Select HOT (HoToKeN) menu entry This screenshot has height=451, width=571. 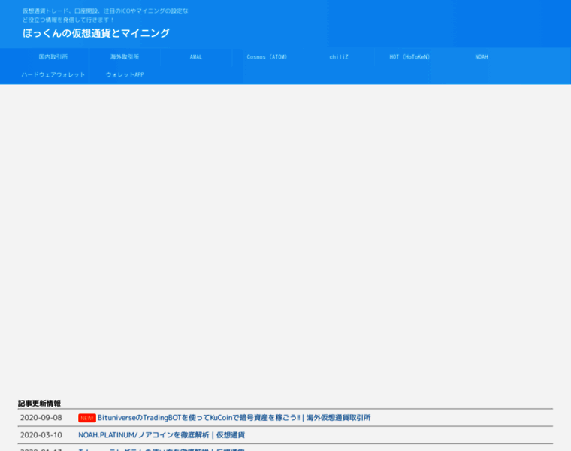[409, 57]
